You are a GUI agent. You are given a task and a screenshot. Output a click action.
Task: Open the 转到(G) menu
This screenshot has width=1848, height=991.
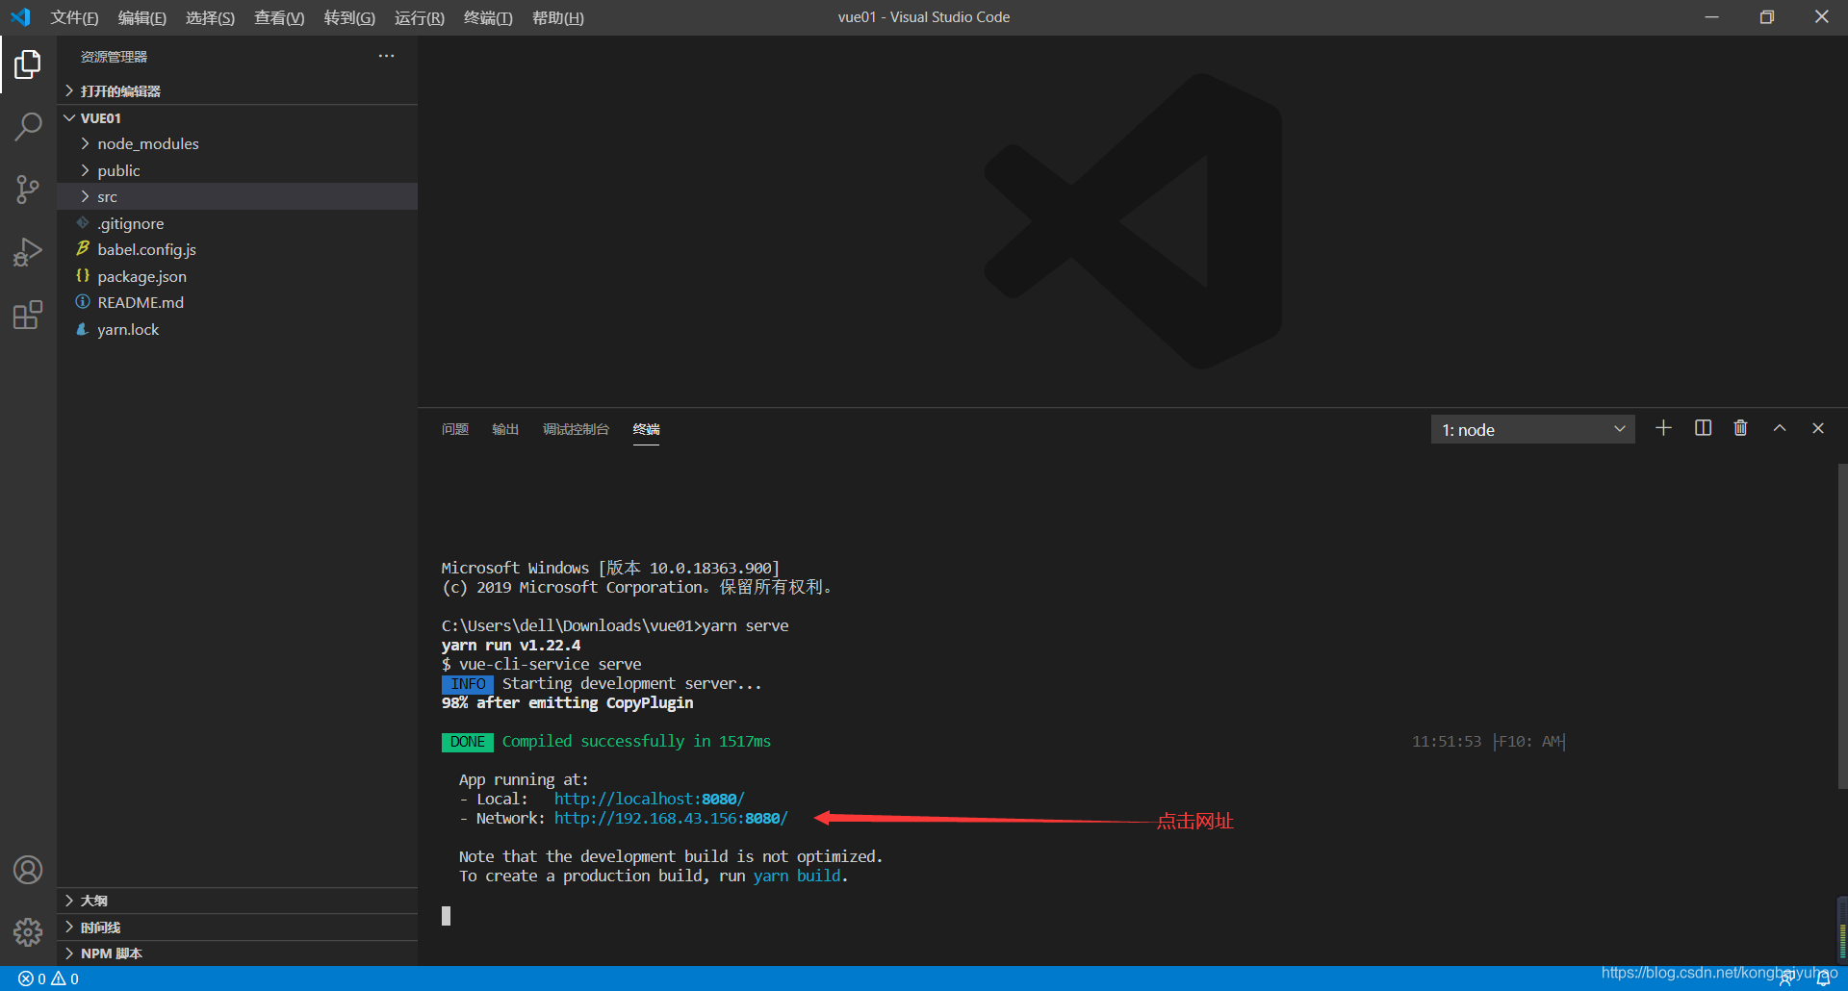click(349, 17)
